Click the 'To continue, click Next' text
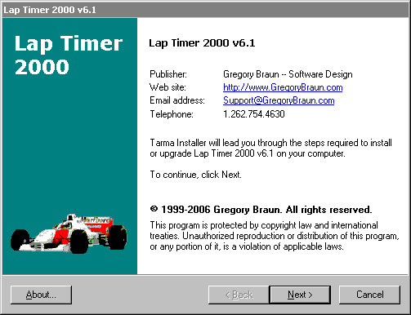411x315 pixels. [x=195, y=175]
